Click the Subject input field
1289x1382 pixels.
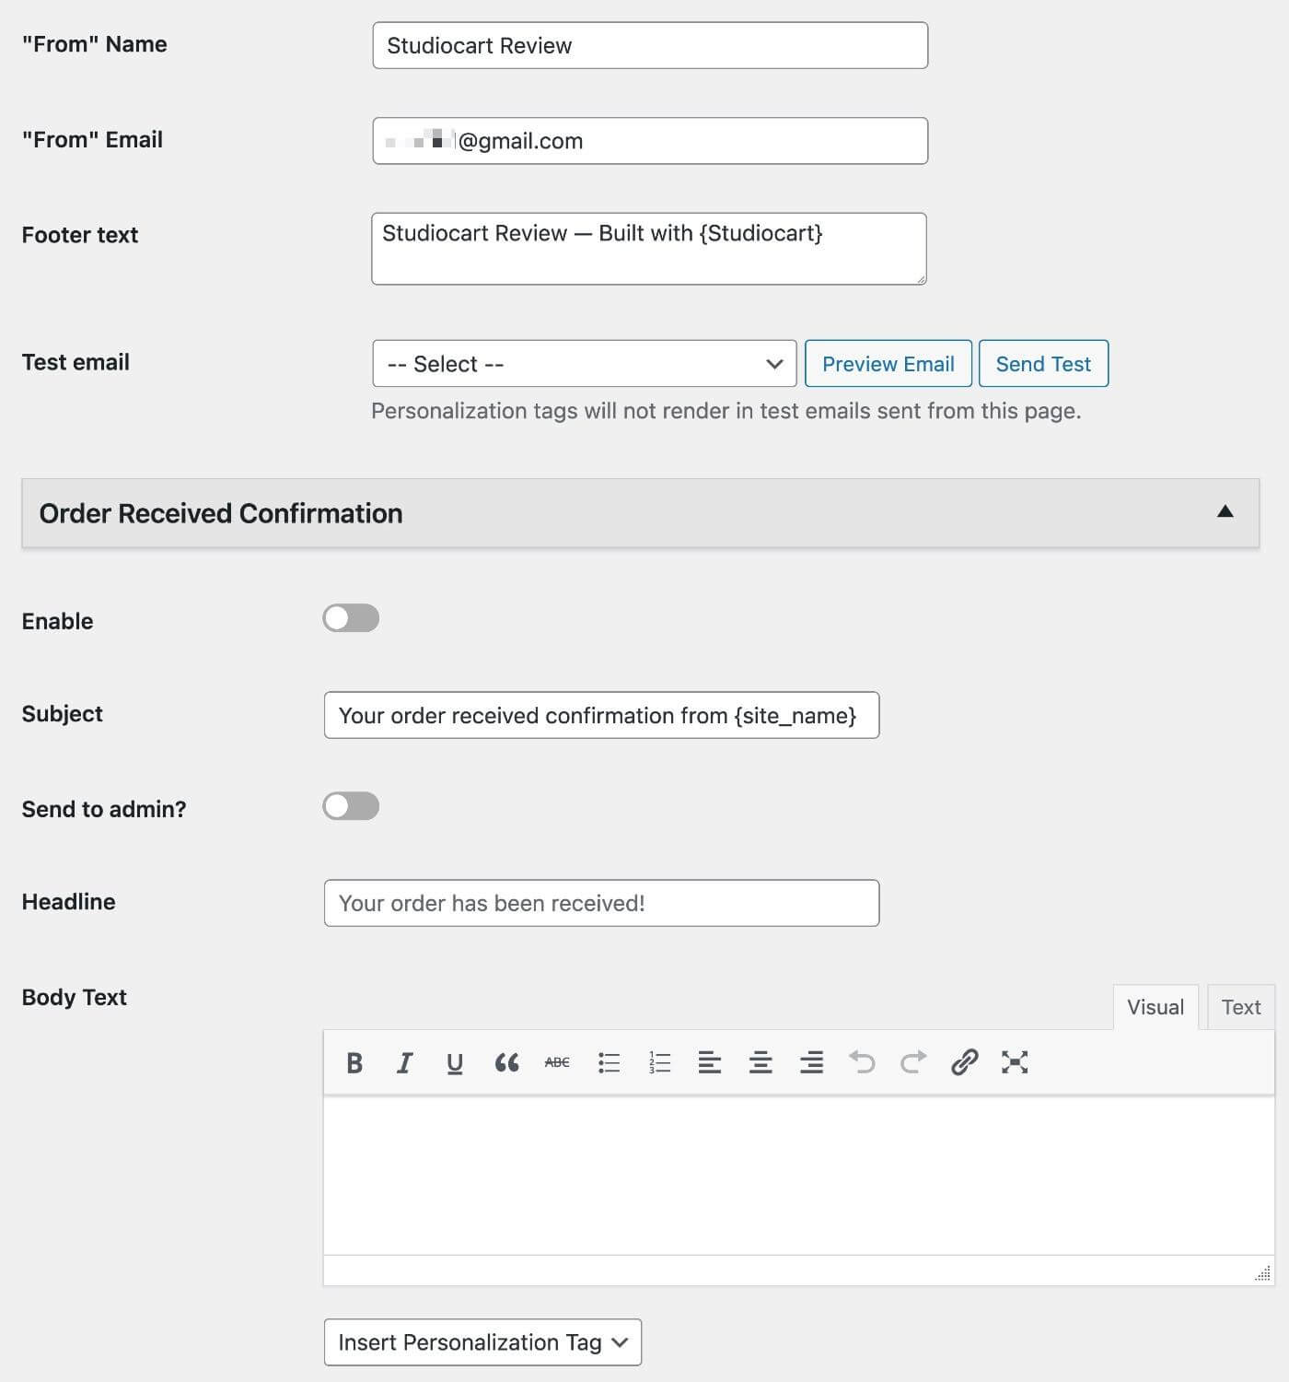601,715
